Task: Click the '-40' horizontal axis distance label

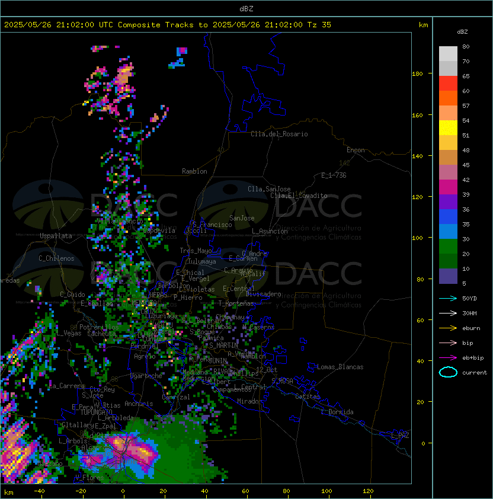Action: pyautogui.click(x=39, y=491)
